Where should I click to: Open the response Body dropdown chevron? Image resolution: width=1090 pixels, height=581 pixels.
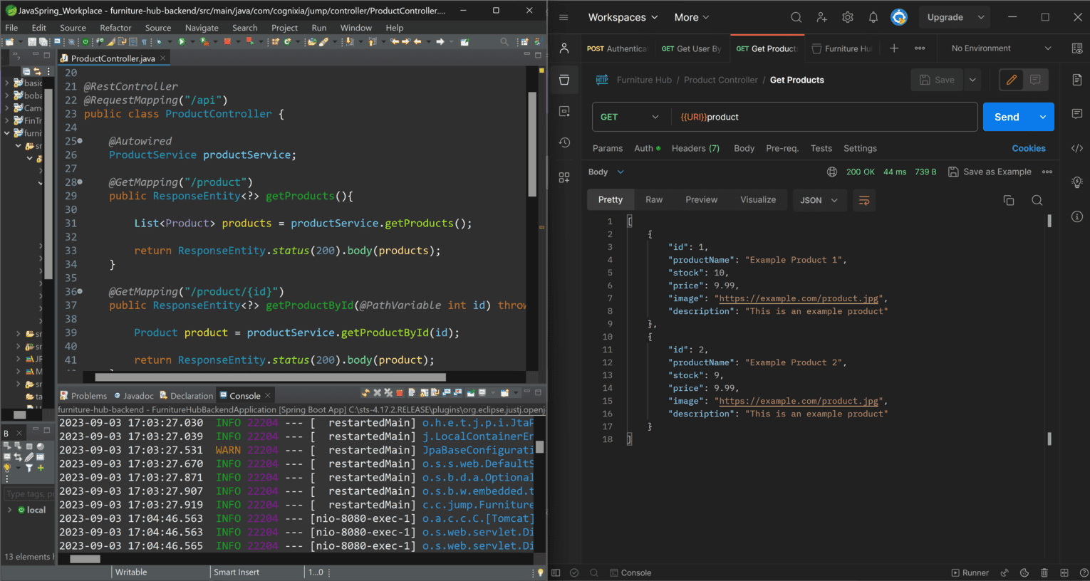(621, 172)
